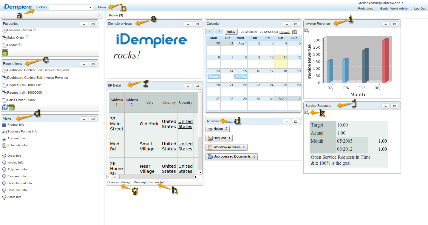Viewport: 428px width, 225px height.
Task: Click the BP Detail horizontal scrollbar
Action: 152,177
